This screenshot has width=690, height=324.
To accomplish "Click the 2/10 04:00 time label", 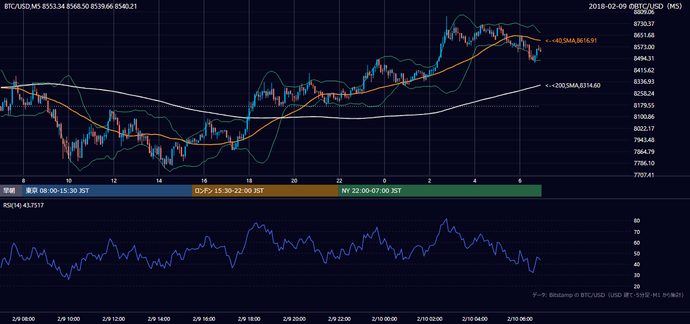I will (475, 319).
